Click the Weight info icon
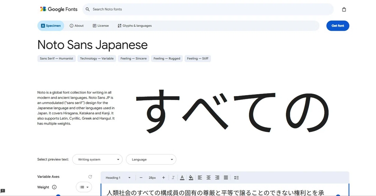 (x=54, y=187)
